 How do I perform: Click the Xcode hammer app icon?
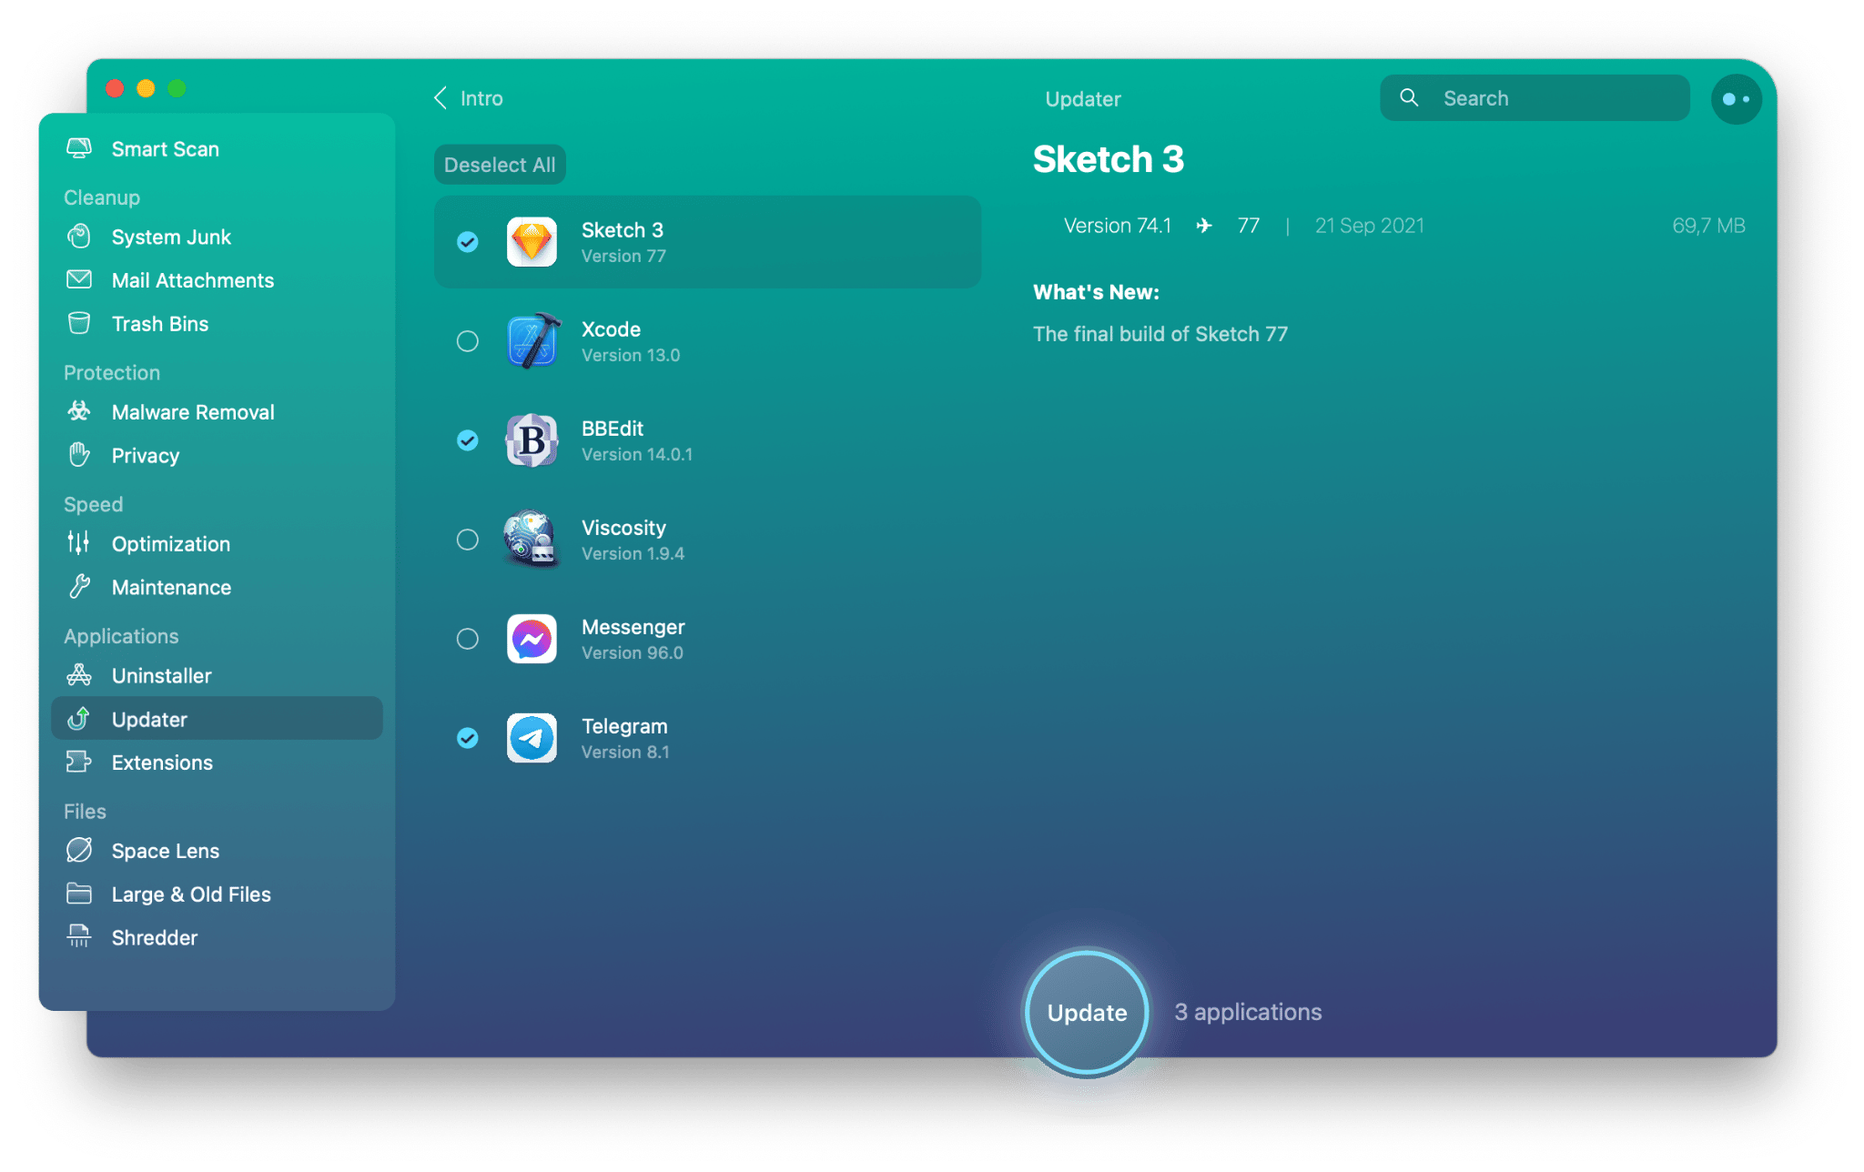(x=533, y=340)
